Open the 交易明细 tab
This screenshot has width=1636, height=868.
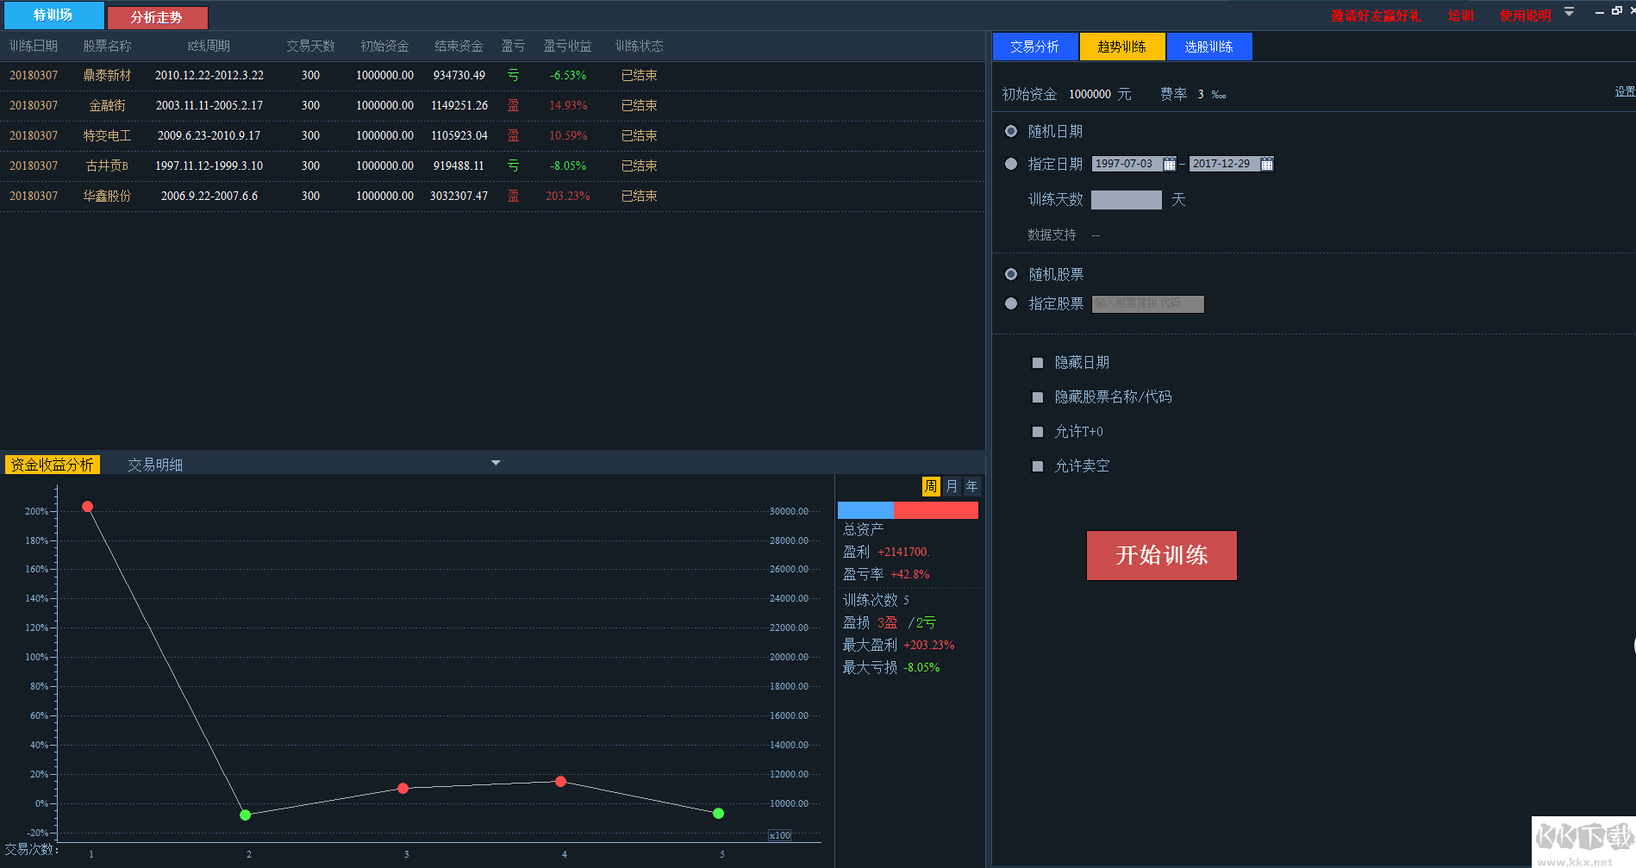155,465
